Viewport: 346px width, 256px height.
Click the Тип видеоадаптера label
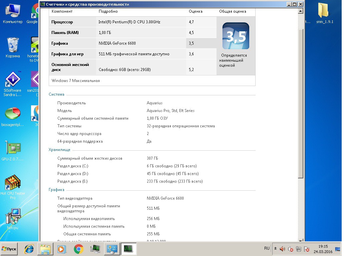[x=75, y=198]
